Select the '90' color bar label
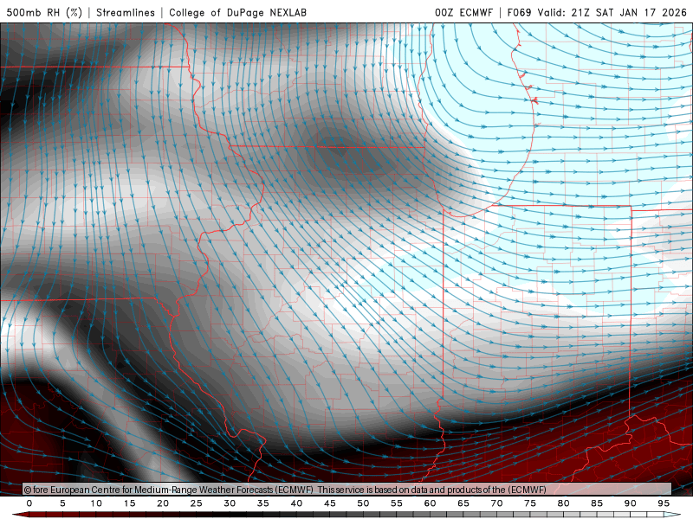The width and height of the screenshot is (693, 519). 630,503
